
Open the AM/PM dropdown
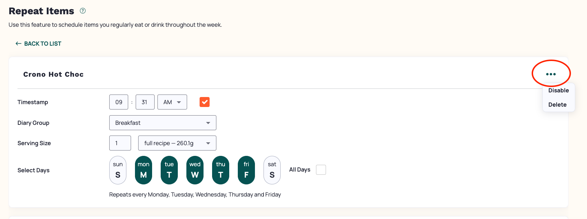point(172,102)
